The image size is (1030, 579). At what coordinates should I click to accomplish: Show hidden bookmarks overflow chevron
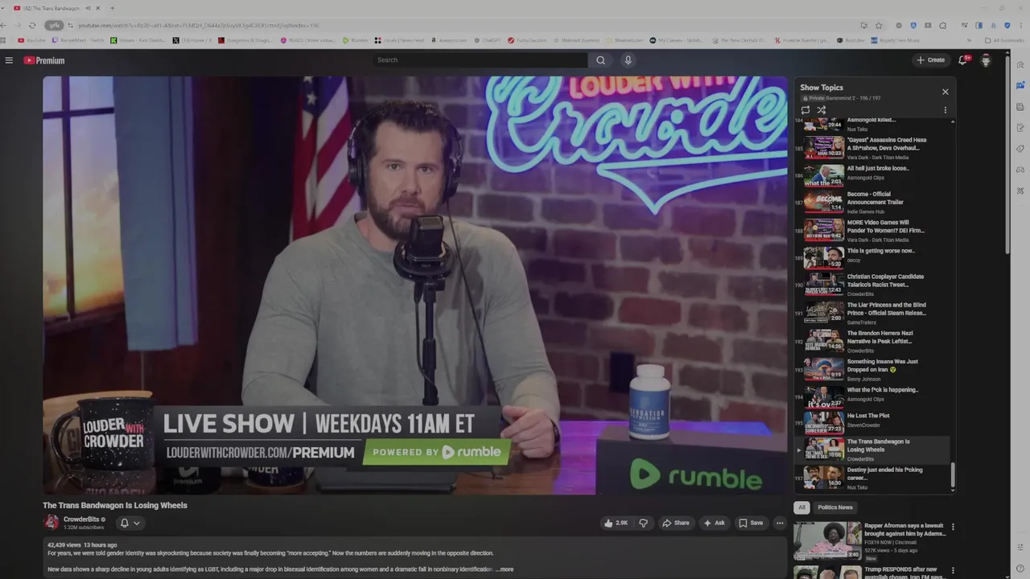969,40
